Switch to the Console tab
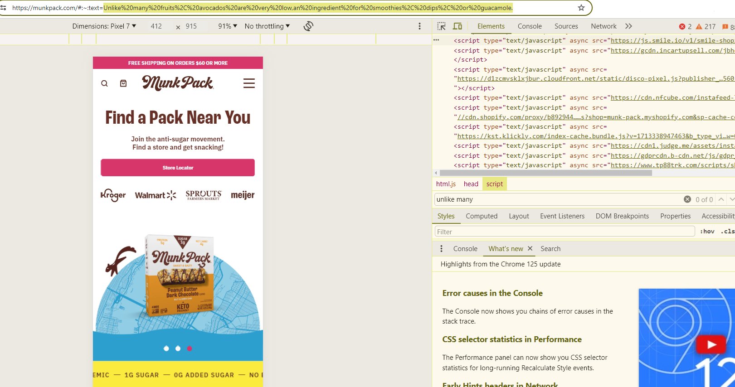The height and width of the screenshot is (387, 735). [x=530, y=26]
